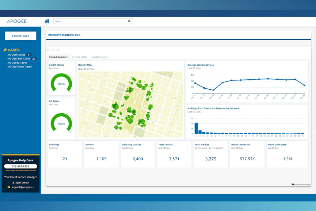Click the dashboard reset arrow icon
Image resolution: width=316 pixels, height=211 pixels.
tap(49, 50)
